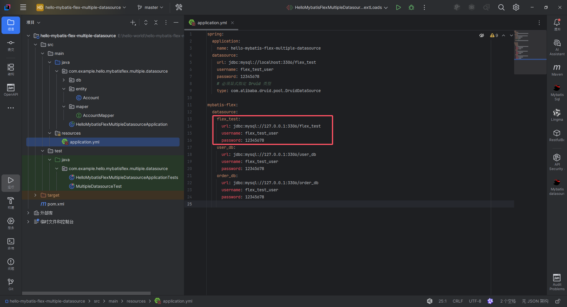
Task: Open the Git tool window
Action: point(11,283)
